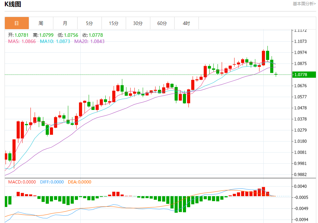Click the 高: 1.0799 high value
The width and height of the screenshot is (318, 223).
(43, 35)
